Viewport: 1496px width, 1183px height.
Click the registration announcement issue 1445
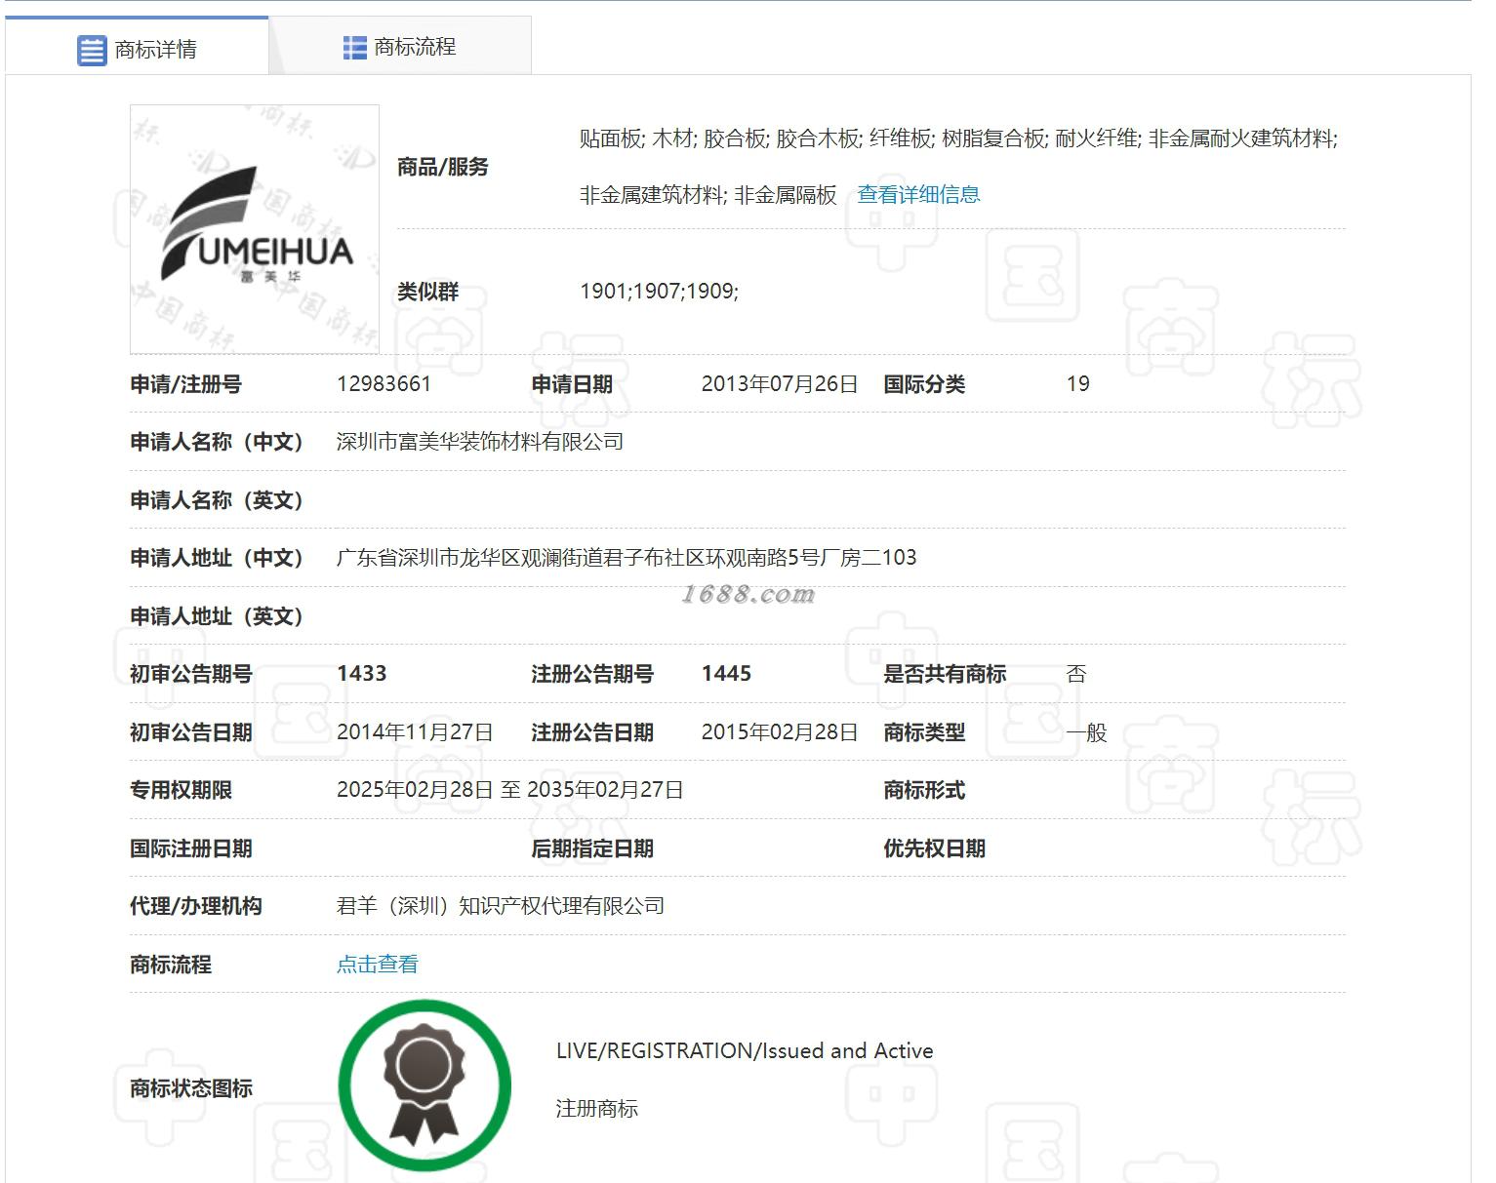click(x=727, y=674)
